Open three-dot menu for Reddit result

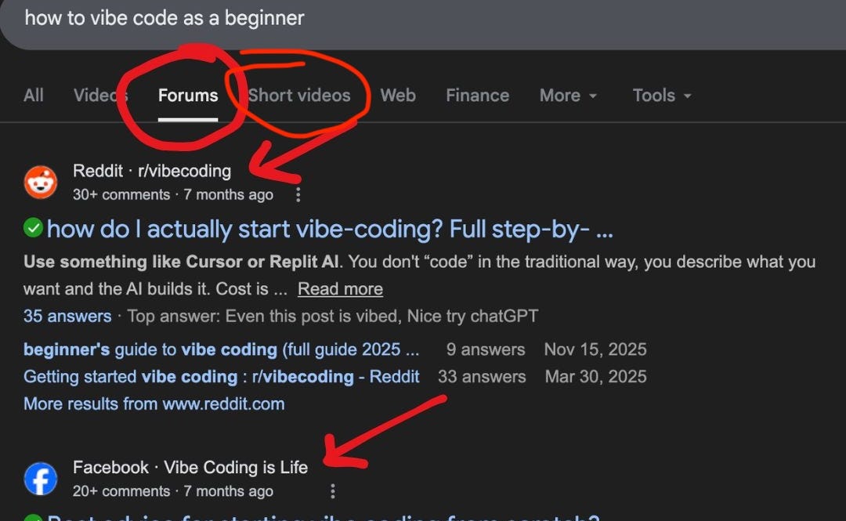tap(298, 194)
